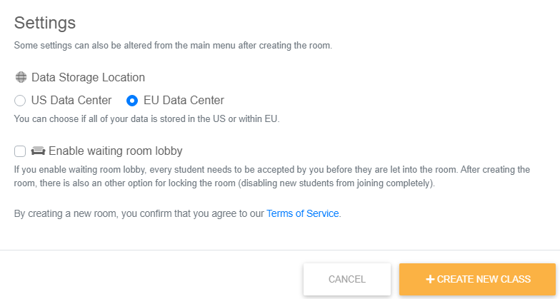Select the EU Data Center radio button
Viewport: 560px width, 299px height.
132,101
